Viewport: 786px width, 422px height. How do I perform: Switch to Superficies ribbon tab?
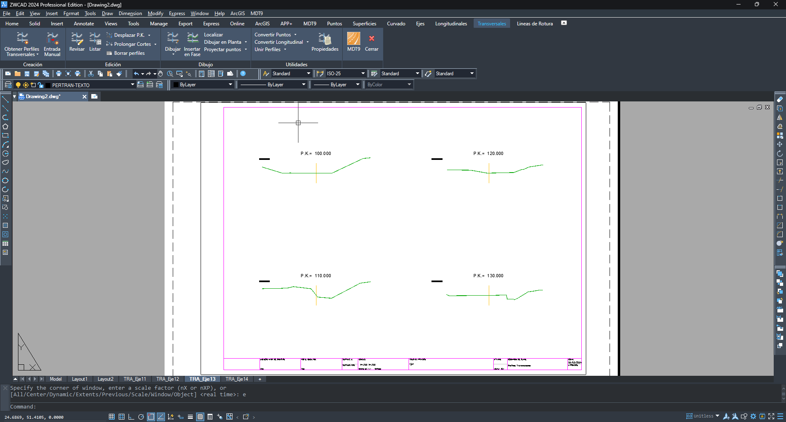coord(364,24)
